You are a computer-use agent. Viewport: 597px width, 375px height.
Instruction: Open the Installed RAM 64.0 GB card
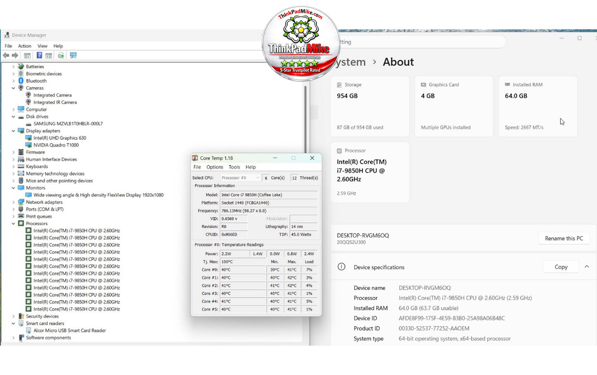click(538, 106)
